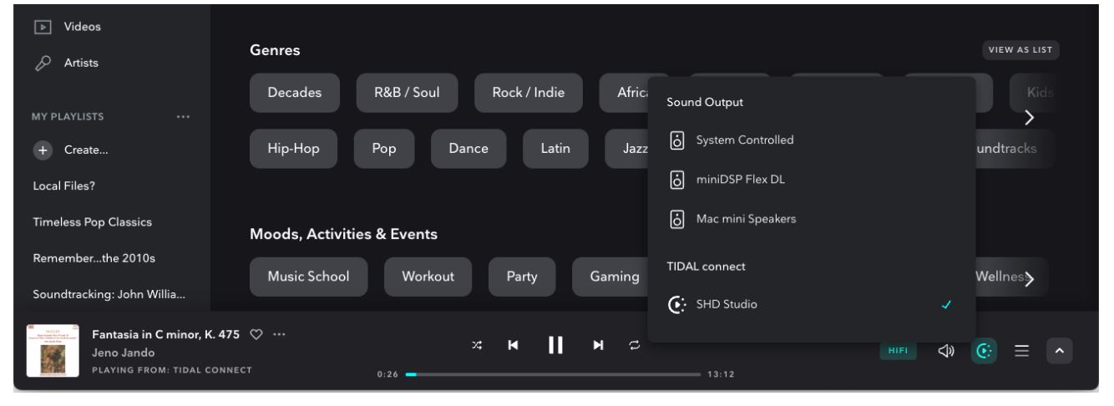Image resolution: width=1114 pixels, height=406 pixels.
Task: Open the Videos label in sidebar
Action: coord(82,27)
